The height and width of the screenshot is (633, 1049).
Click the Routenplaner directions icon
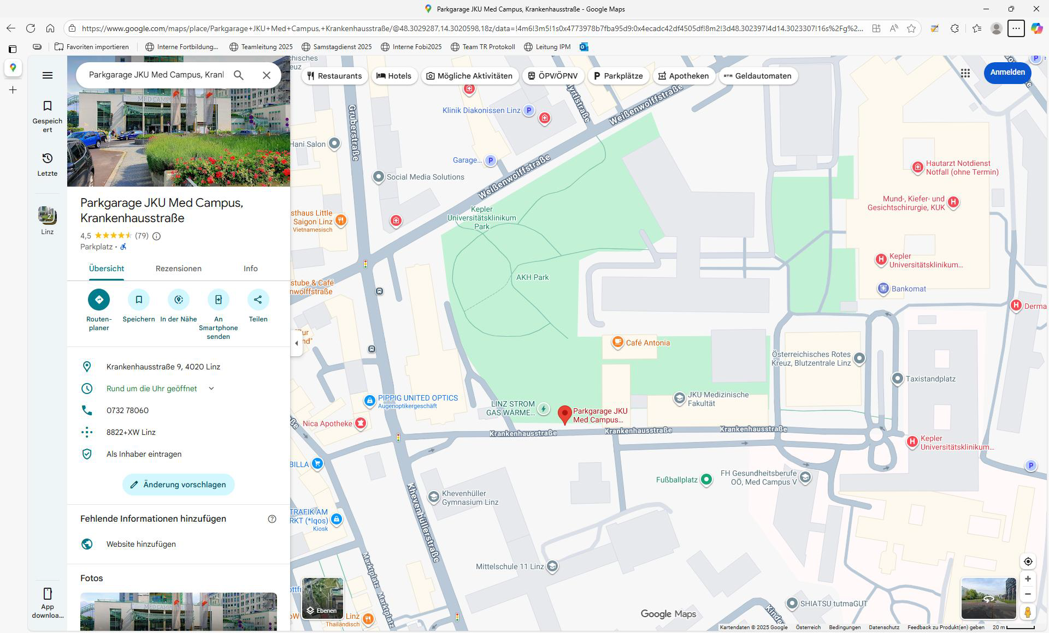point(99,300)
